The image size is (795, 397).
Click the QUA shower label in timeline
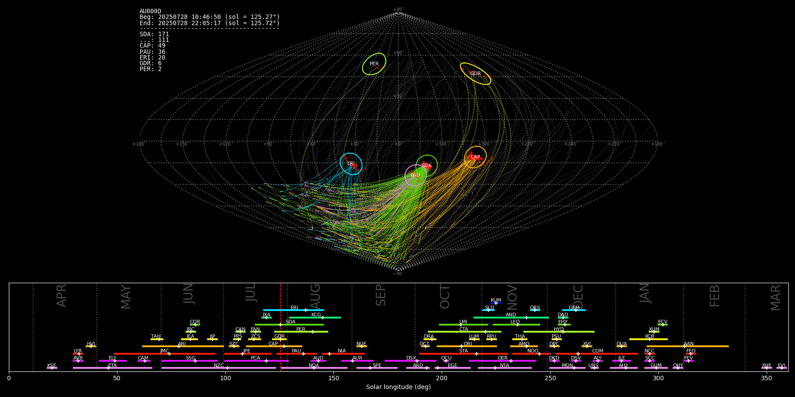[621, 344]
